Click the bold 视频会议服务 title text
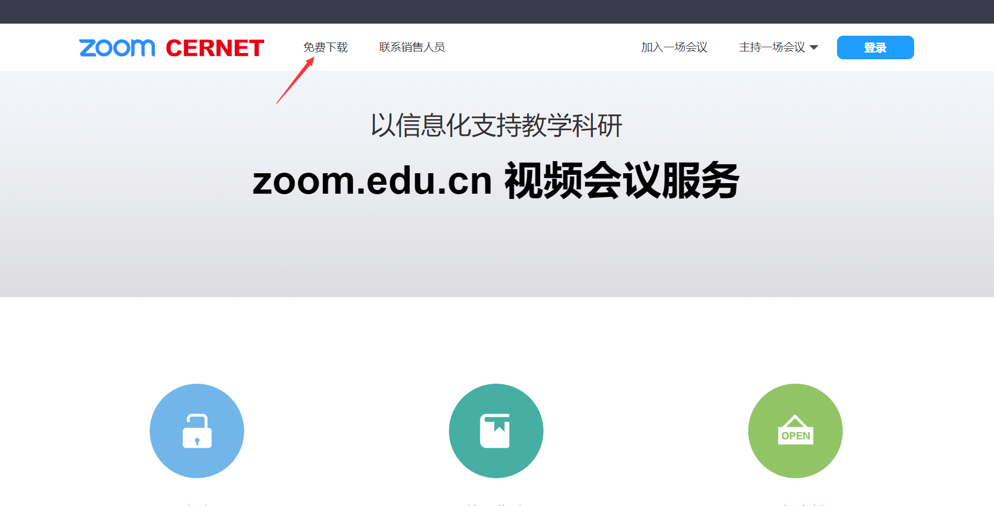This screenshot has height=506, width=994. [622, 181]
